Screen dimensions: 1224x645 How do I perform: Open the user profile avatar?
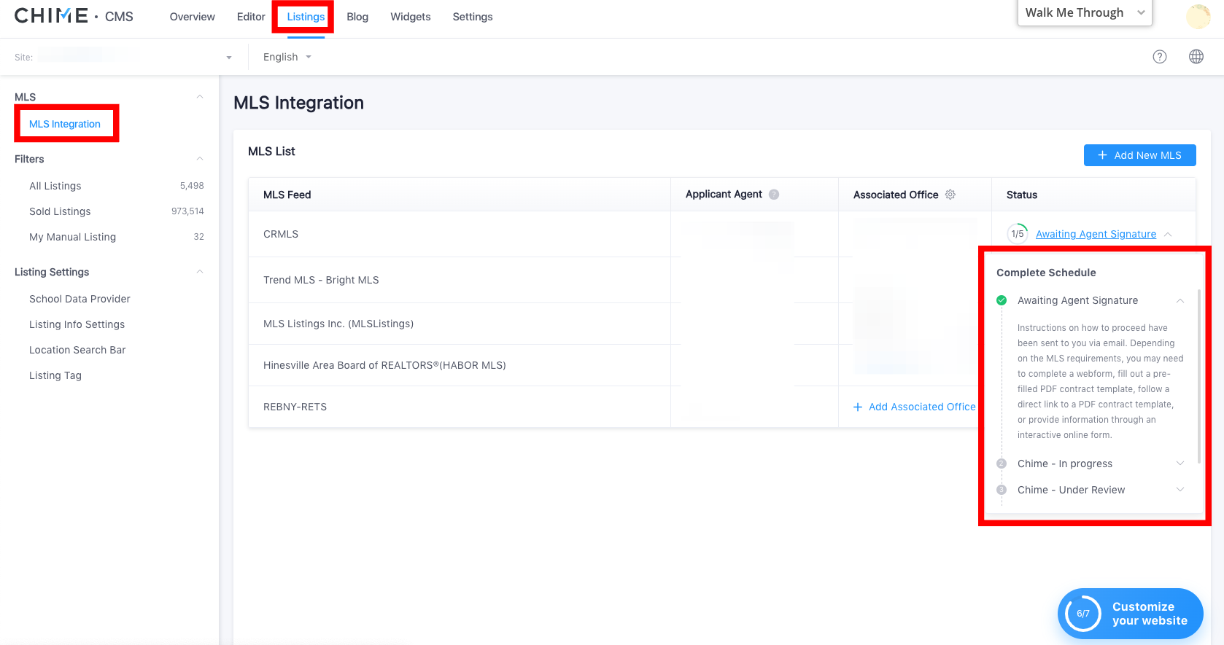click(1198, 16)
